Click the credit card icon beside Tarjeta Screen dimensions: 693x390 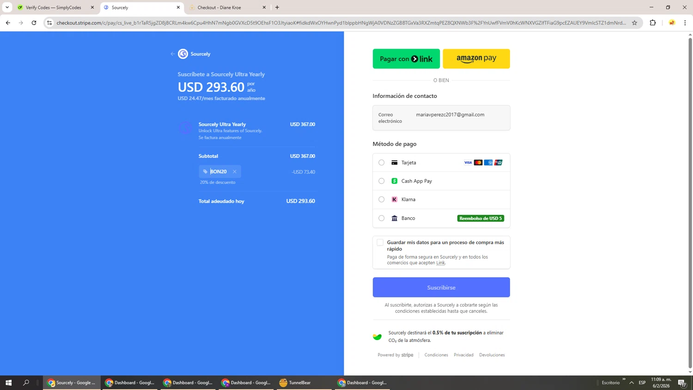pyautogui.click(x=395, y=163)
